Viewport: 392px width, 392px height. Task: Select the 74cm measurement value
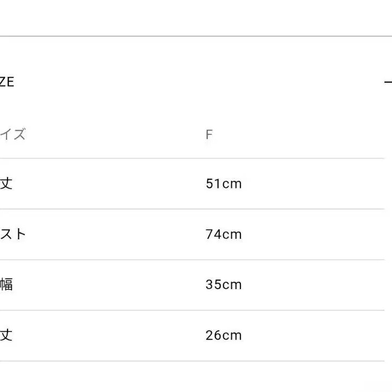[224, 234]
